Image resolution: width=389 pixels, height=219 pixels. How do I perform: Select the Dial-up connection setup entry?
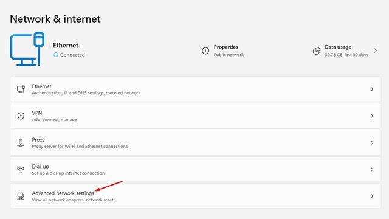click(196, 169)
